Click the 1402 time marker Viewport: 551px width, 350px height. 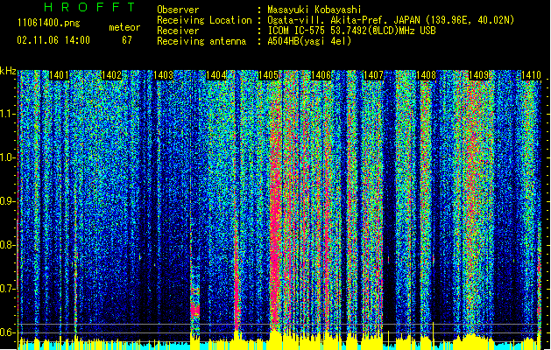tap(111, 75)
